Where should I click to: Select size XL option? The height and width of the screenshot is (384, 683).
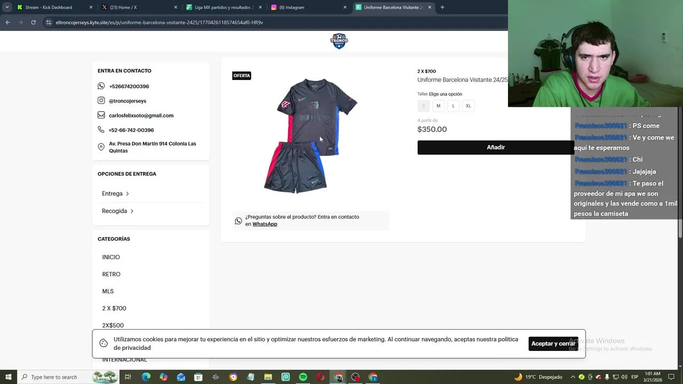(x=468, y=106)
